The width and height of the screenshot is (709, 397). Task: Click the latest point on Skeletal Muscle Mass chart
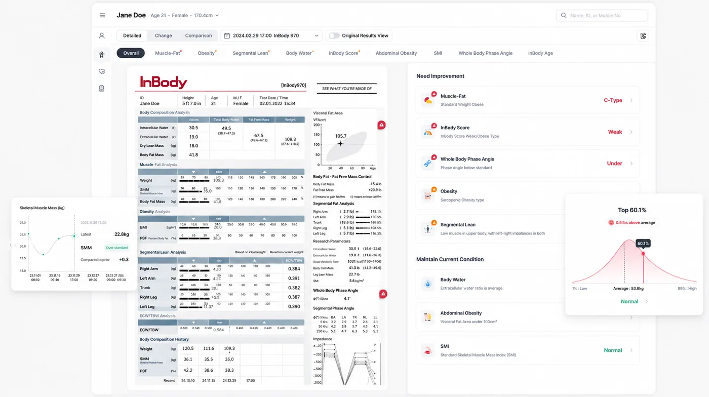(74, 235)
